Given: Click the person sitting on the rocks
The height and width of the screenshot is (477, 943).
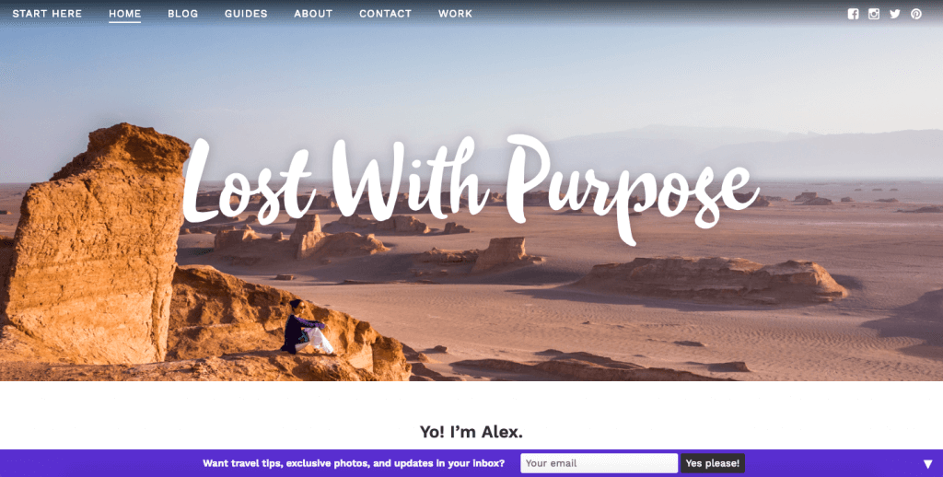Looking at the screenshot, I should 307,328.
